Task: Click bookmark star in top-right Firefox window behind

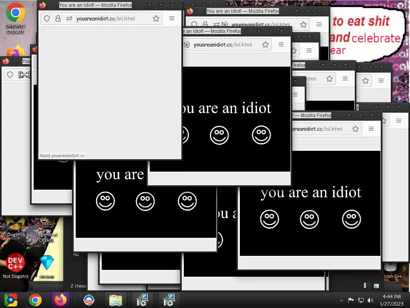Action: tap(303, 24)
